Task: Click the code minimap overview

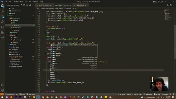Action: (x=169, y=15)
